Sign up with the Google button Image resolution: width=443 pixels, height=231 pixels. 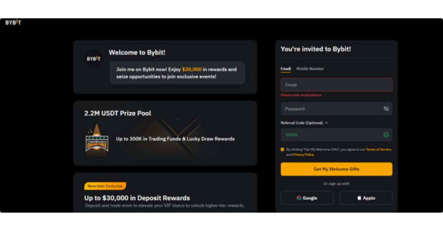pos(307,198)
